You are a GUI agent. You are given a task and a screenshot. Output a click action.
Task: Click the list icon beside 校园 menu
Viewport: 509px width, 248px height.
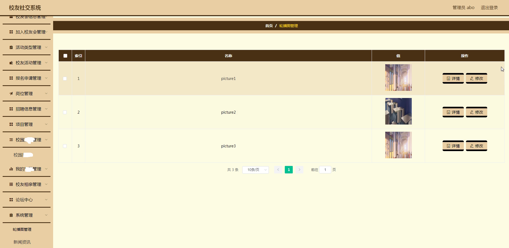tap(11, 140)
